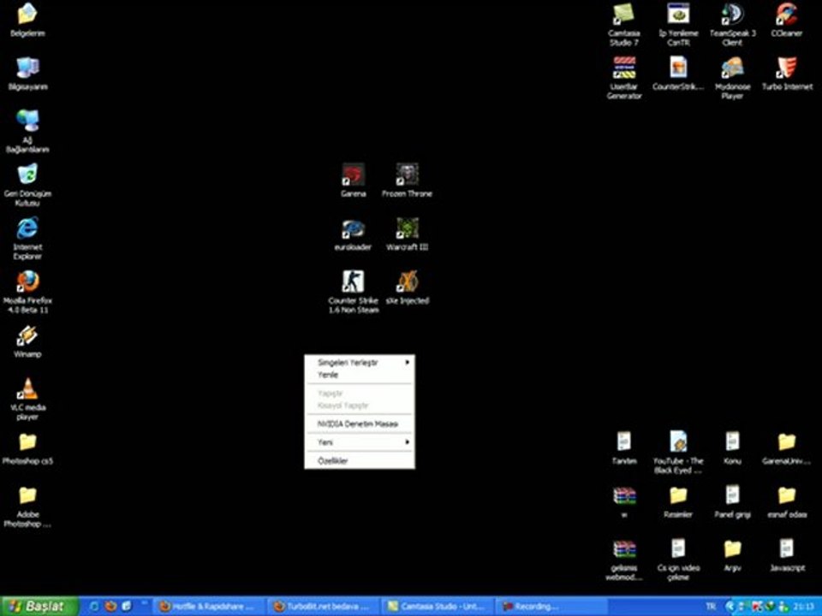Choose Özellikler in the context menu
Image resolution: width=822 pixels, height=616 pixels.
360,461
